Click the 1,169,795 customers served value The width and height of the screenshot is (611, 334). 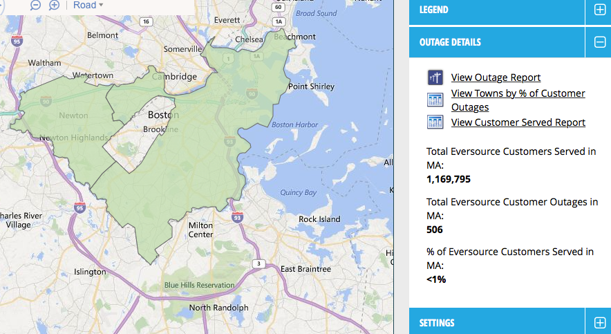(x=449, y=179)
